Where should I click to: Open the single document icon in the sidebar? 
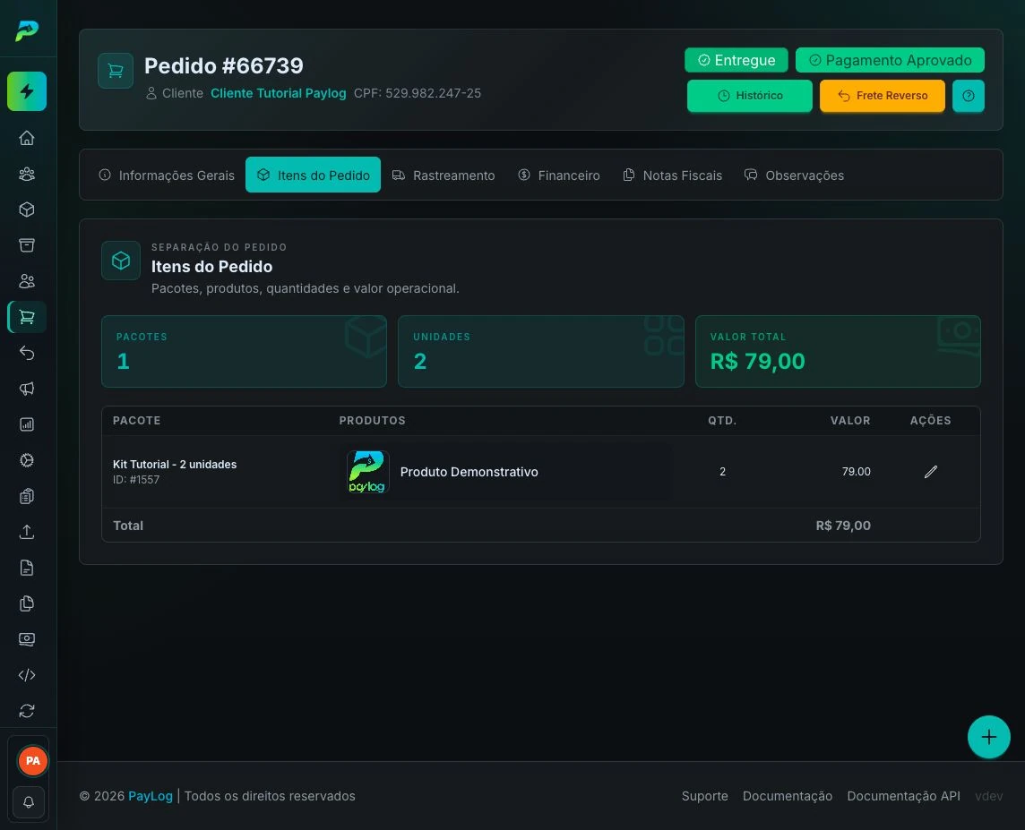(x=27, y=568)
